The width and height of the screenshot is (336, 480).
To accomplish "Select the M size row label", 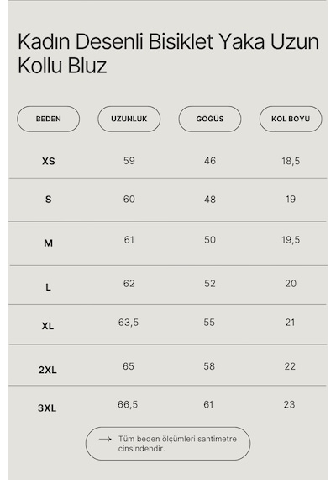I will click(x=48, y=243).
